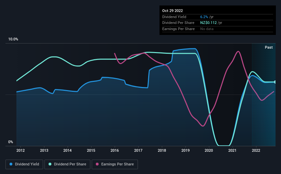281x174 pixels.
Task: Select the 2018 x-axis year label
Action: tap(162, 150)
